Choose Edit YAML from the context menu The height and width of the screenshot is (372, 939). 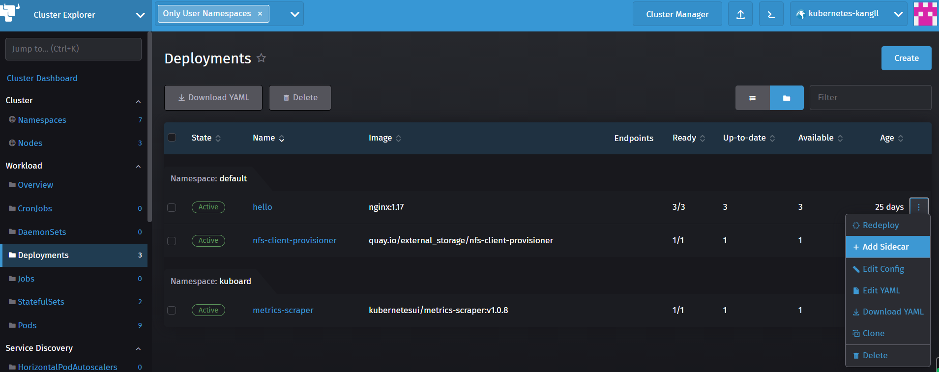tap(888, 290)
